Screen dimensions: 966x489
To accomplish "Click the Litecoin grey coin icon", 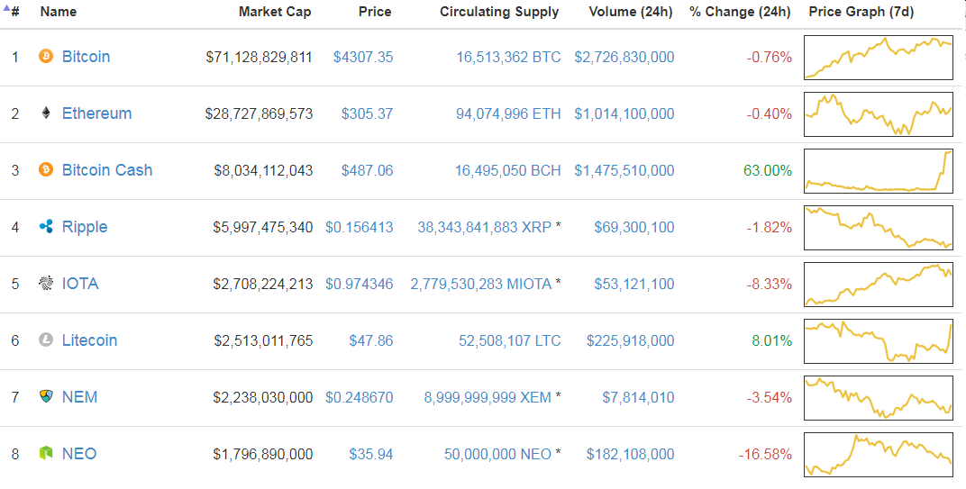I will [46, 340].
